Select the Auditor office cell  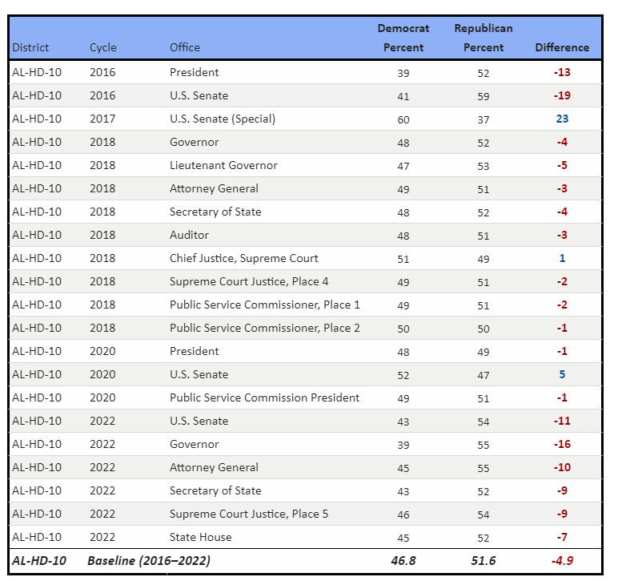point(189,235)
